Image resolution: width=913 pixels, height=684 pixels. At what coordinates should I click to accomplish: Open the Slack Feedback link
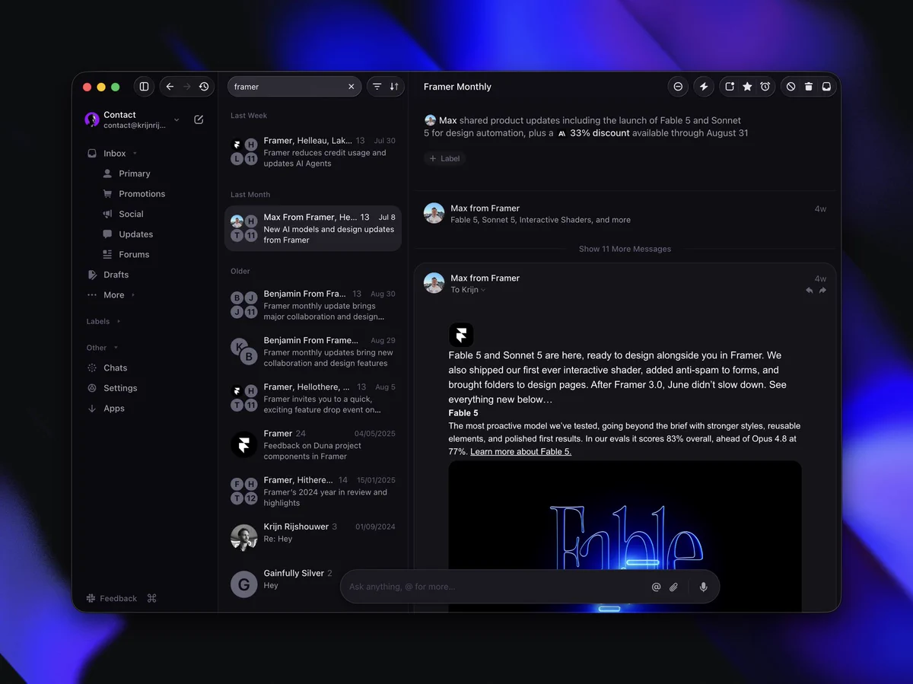[112, 598]
